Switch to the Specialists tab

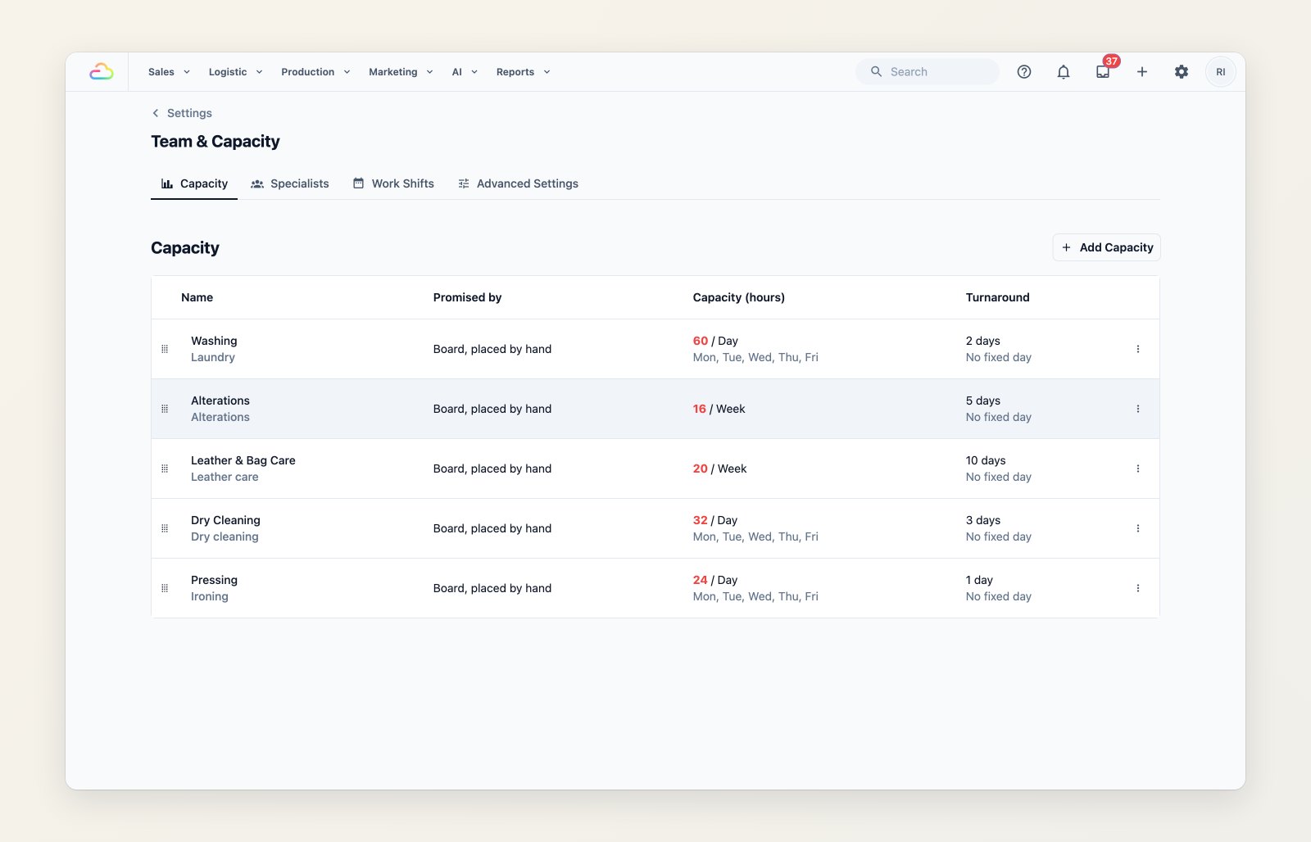click(290, 183)
